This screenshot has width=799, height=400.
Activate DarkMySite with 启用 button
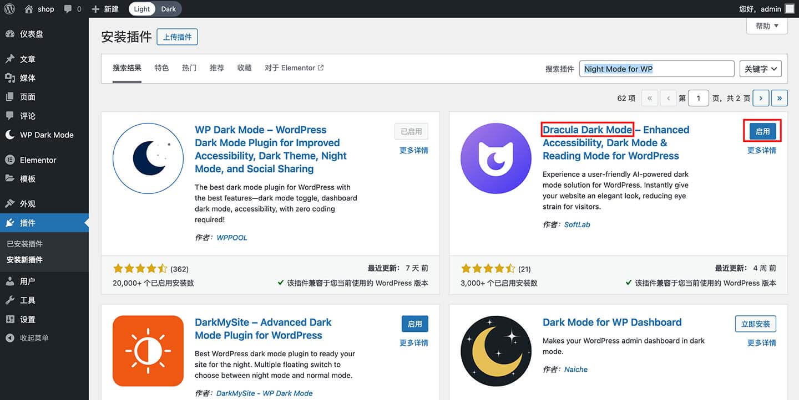(x=415, y=324)
